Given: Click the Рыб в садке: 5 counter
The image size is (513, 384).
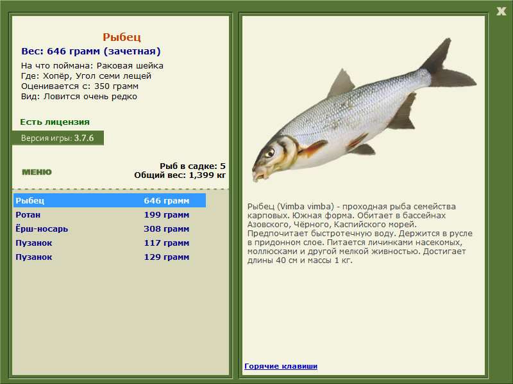Looking at the screenshot, I should 193,166.
